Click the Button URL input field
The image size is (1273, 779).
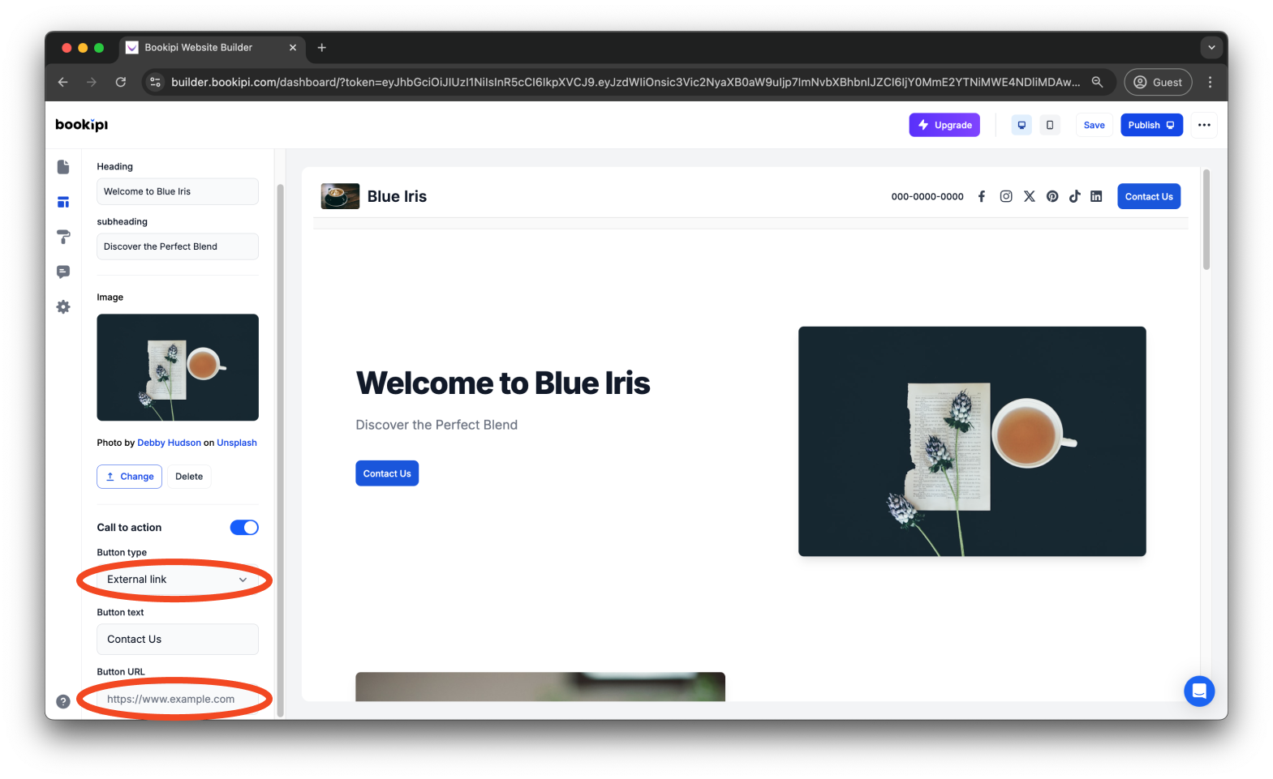[178, 699]
